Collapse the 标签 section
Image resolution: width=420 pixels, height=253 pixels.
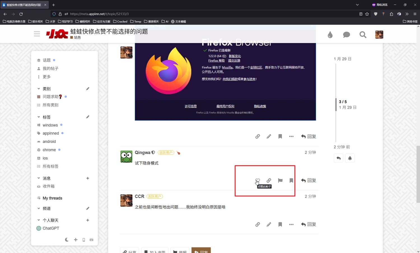click(x=39, y=117)
